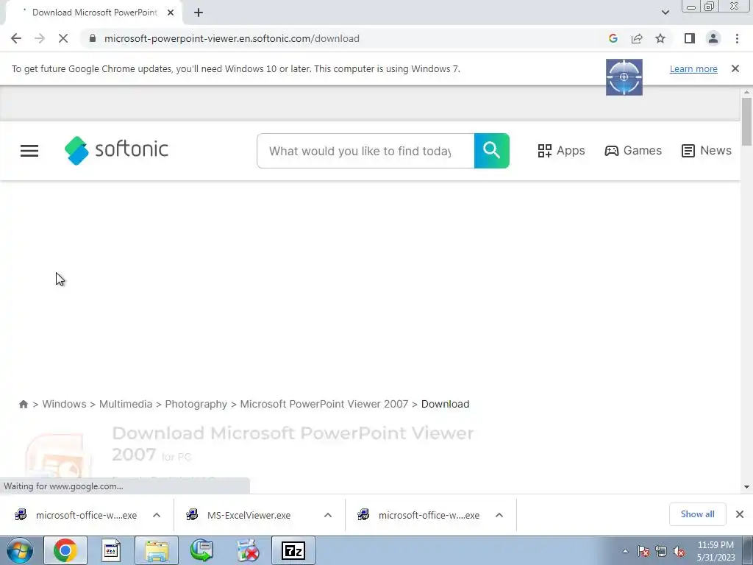
Task: Open 7-Zip from the taskbar
Action: point(293,550)
